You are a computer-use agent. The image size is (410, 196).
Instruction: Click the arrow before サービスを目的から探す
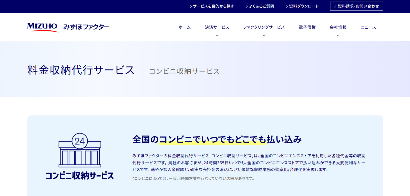click(191, 6)
